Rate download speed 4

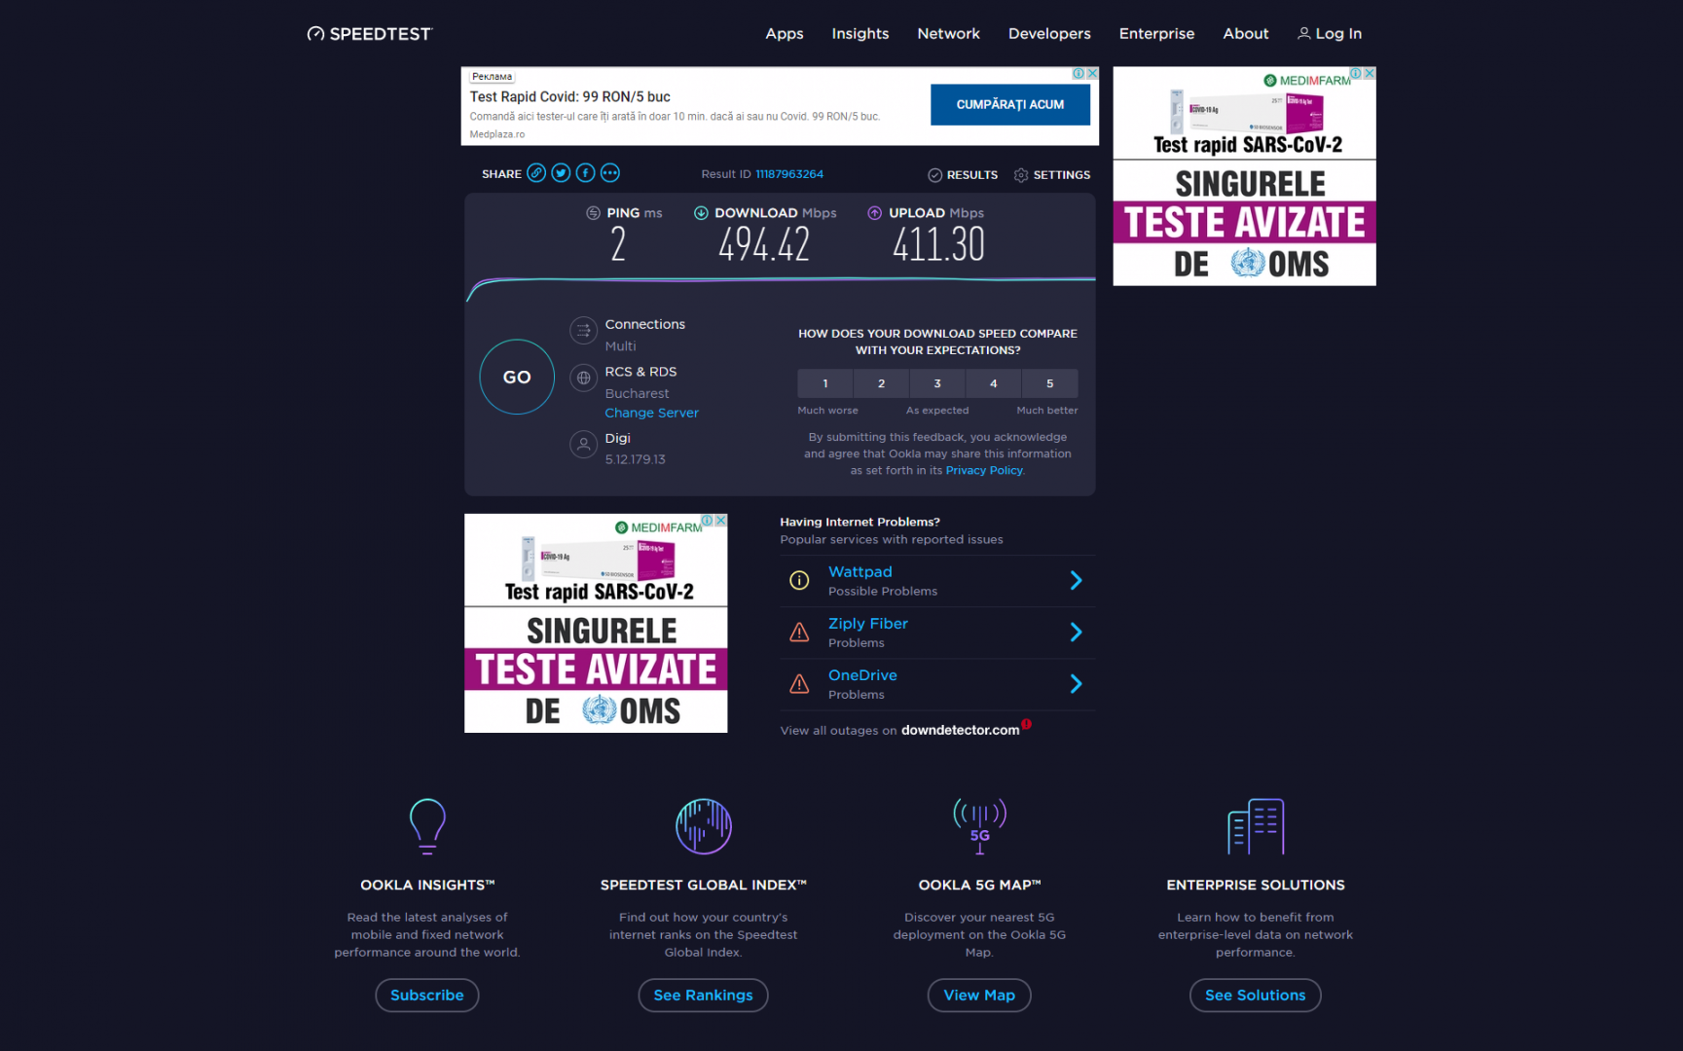(994, 383)
